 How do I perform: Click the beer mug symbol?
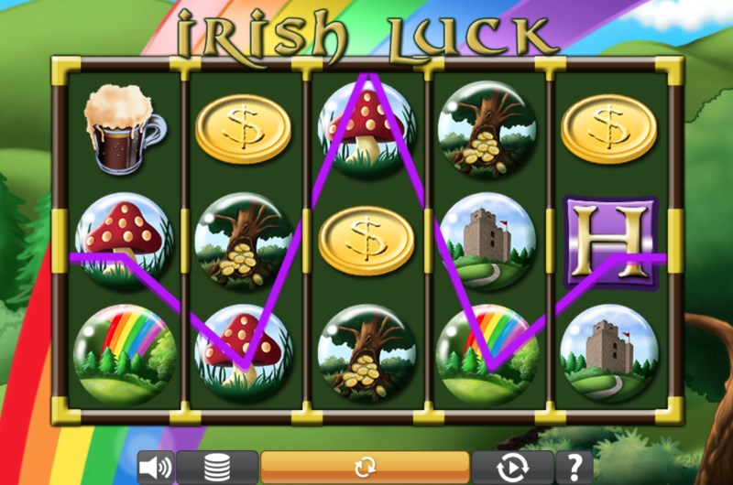point(124,129)
